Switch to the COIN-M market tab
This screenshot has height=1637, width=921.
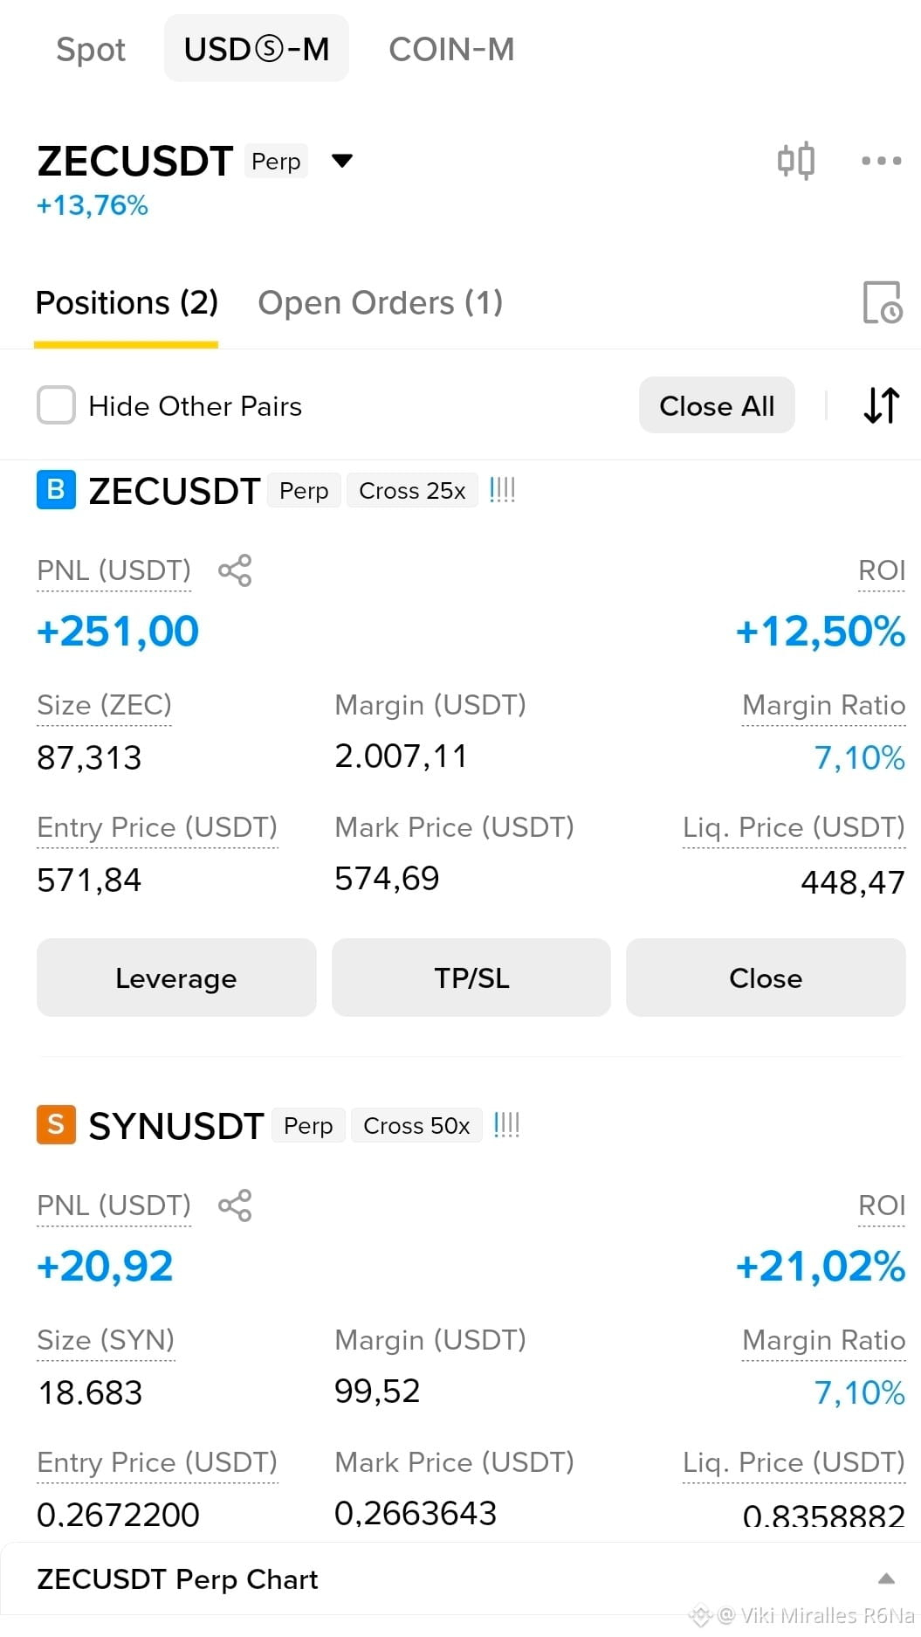coord(451,49)
